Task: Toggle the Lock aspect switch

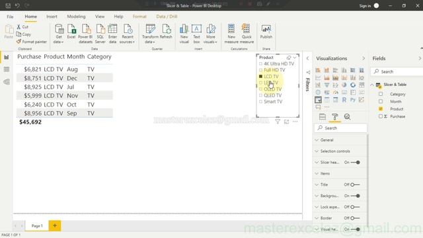Action: pyautogui.click(x=355, y=207)
